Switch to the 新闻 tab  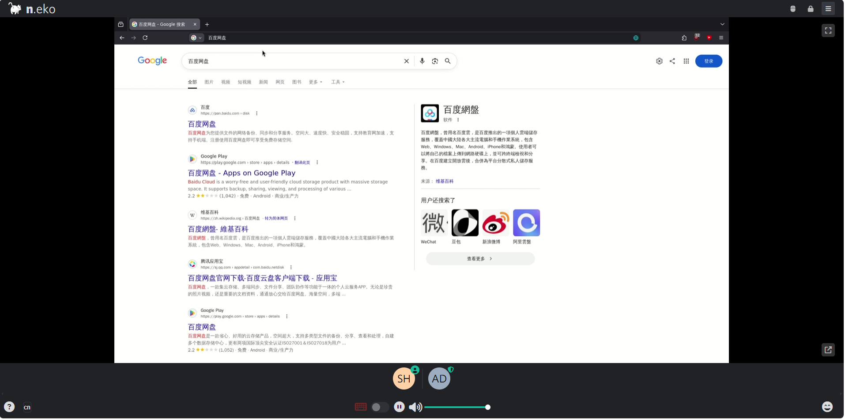(x=263, y=82)
